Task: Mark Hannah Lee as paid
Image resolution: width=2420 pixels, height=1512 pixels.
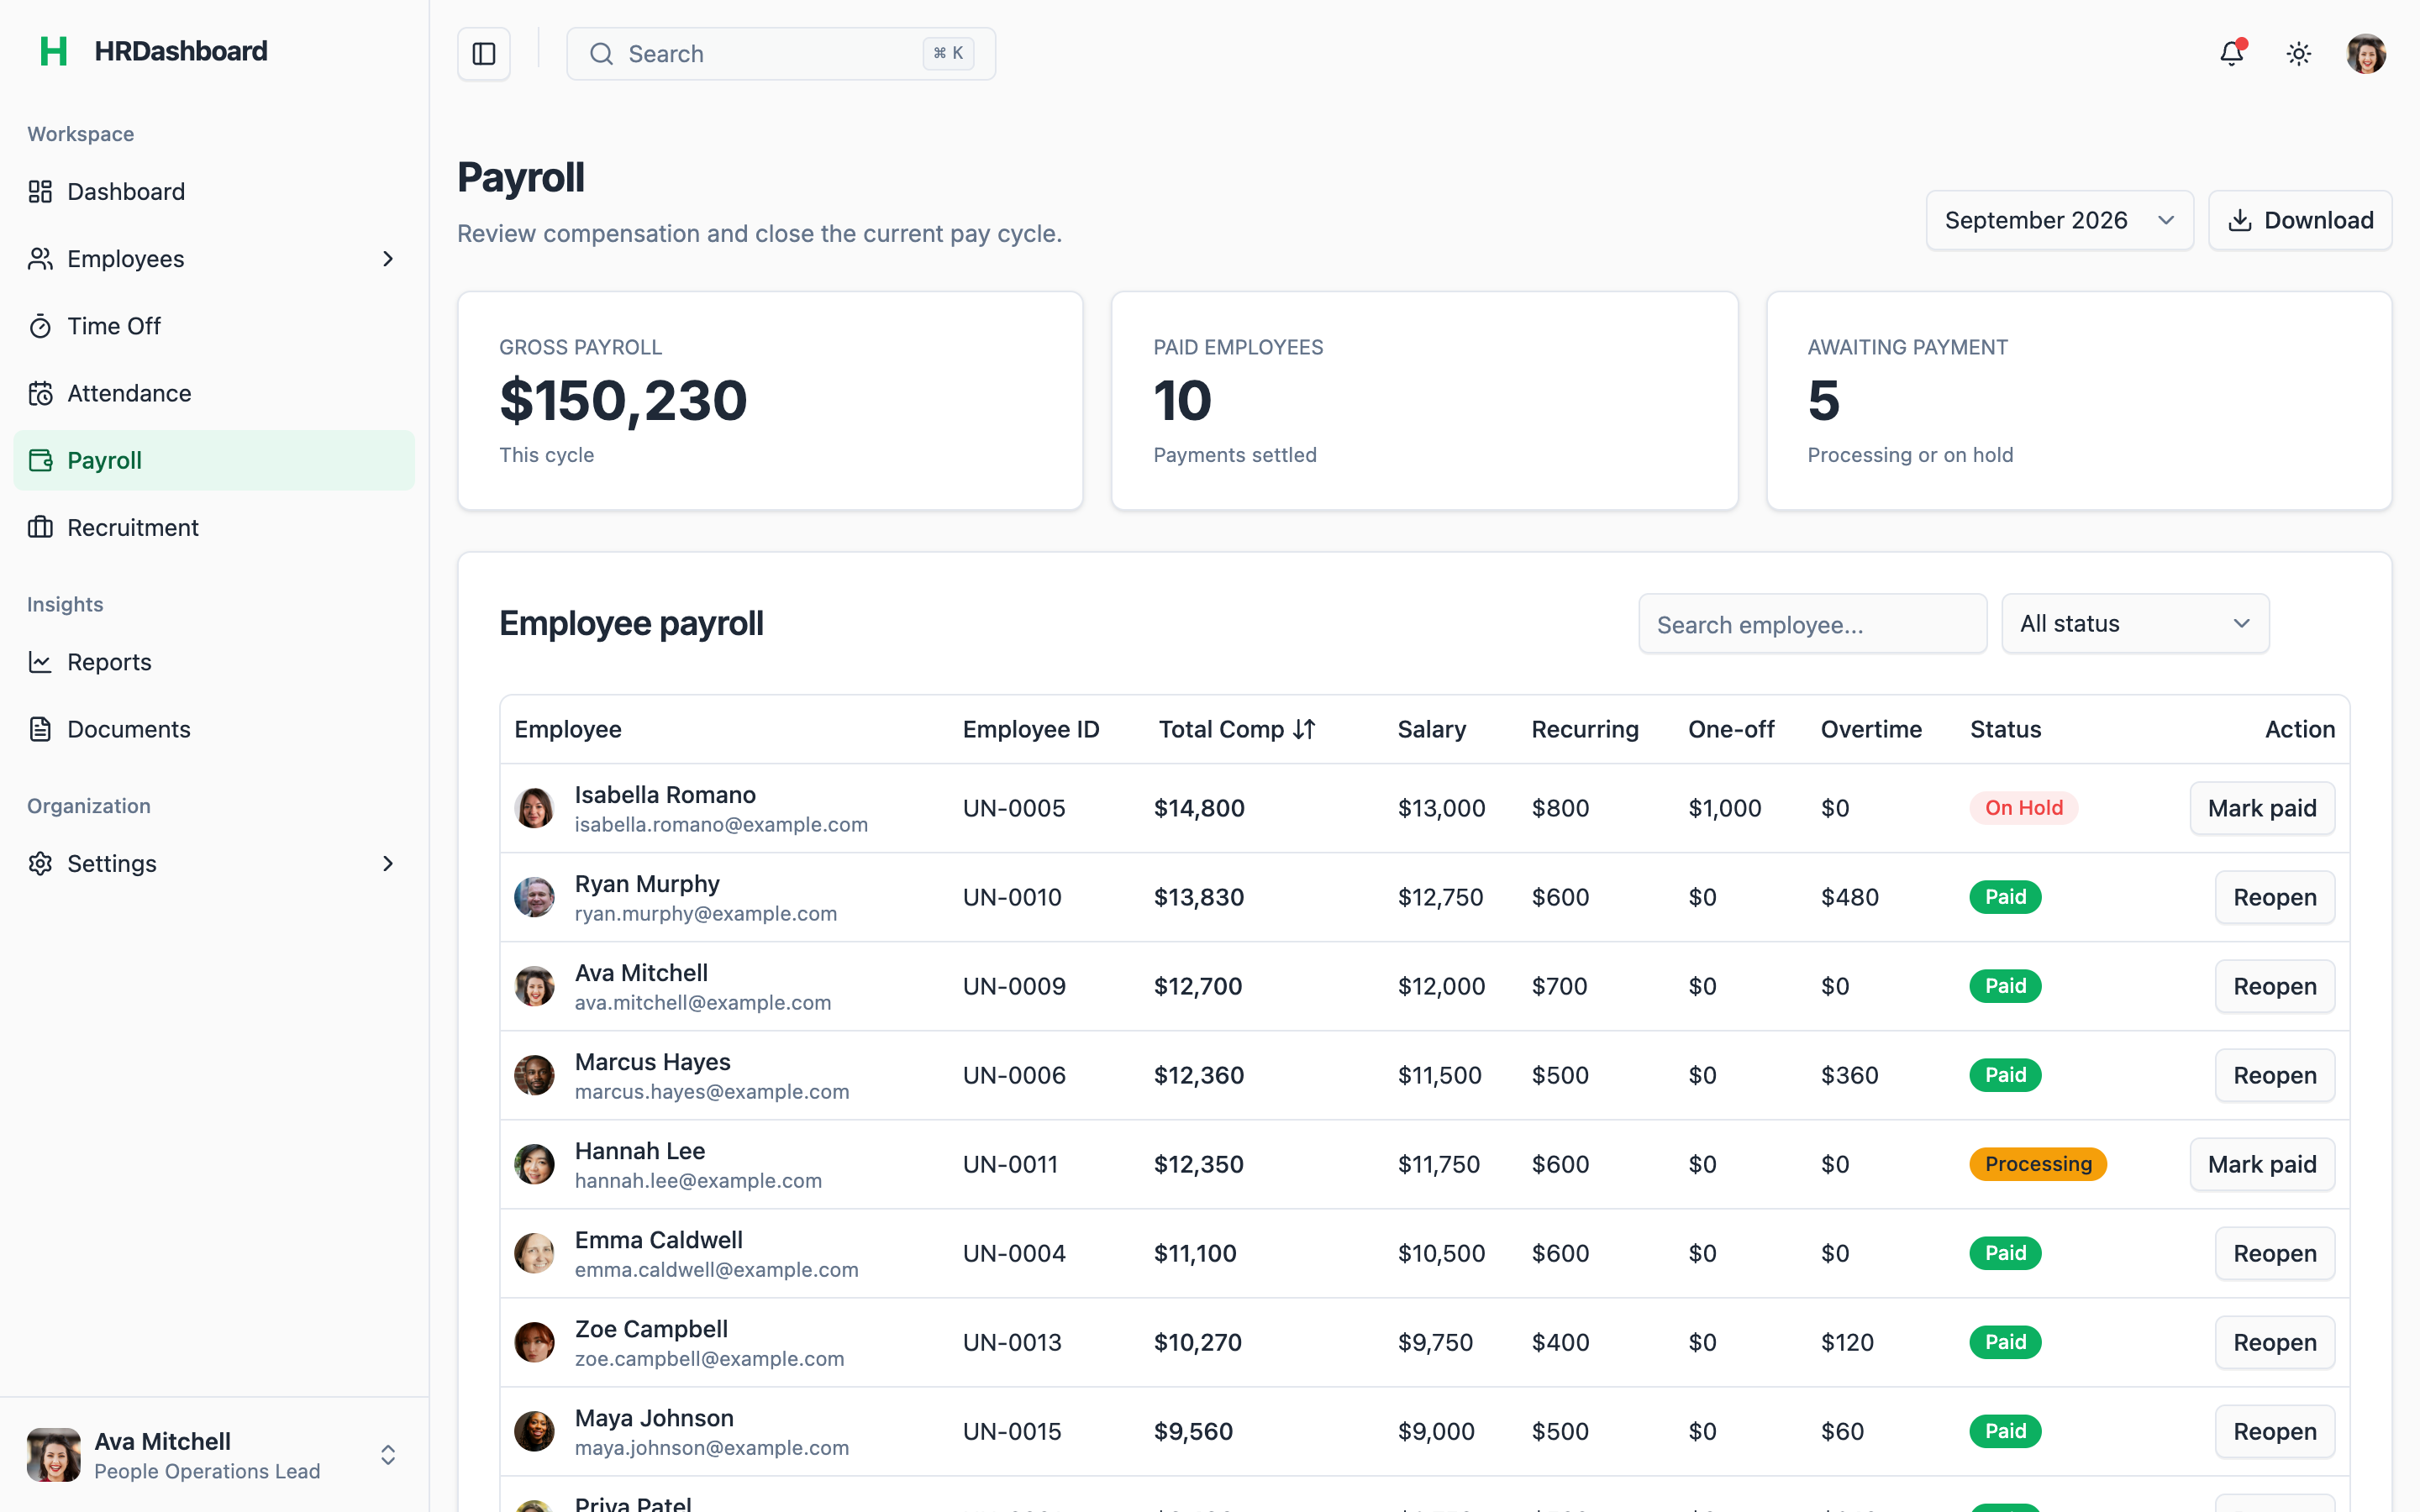Action: 2262,1164
